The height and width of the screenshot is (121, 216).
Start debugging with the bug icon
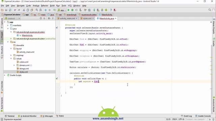[72, 10]
